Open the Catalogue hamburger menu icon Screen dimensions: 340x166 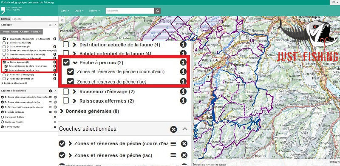point(50,25)
